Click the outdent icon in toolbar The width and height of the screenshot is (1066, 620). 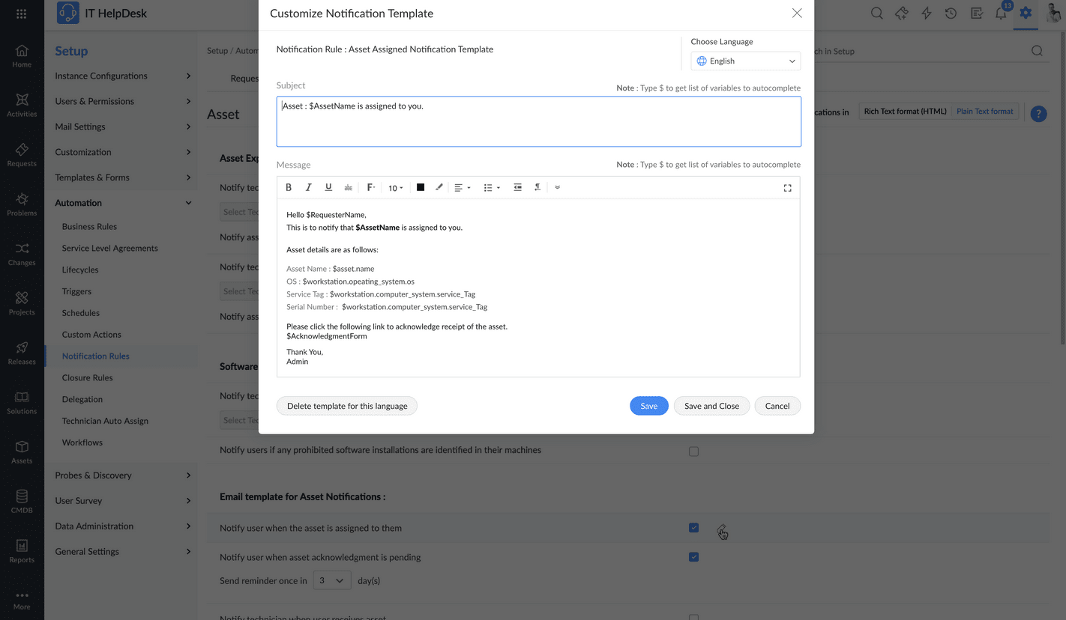517,188
